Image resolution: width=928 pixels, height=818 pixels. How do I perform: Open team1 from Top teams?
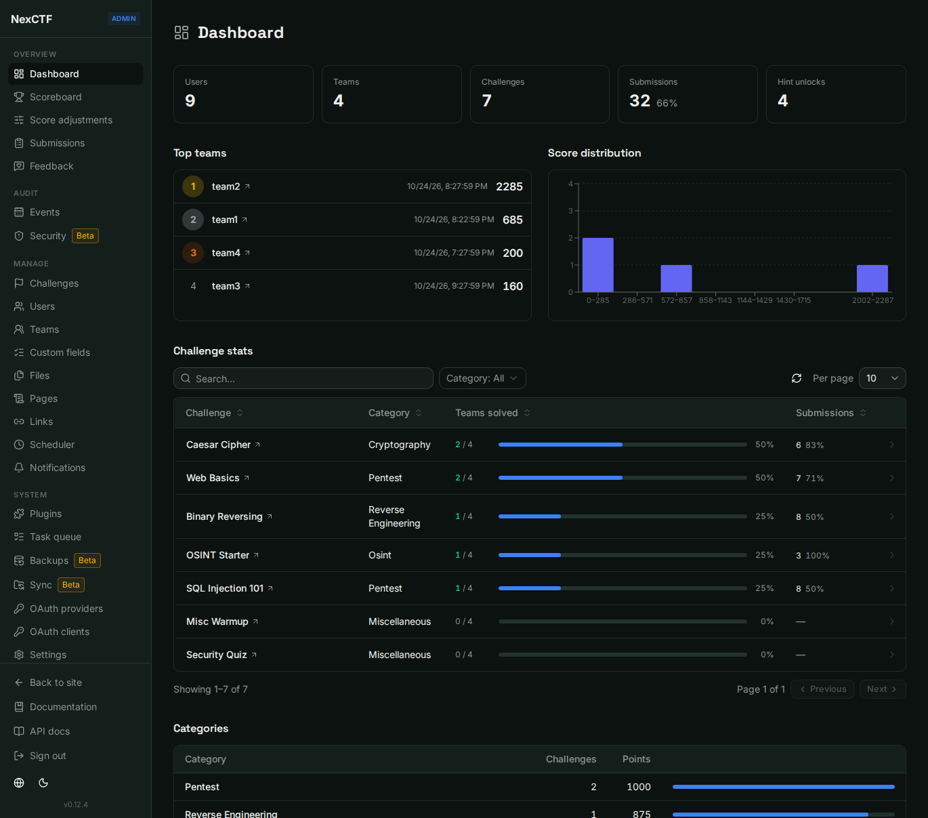pyautogui.click(x=229, y=220)
